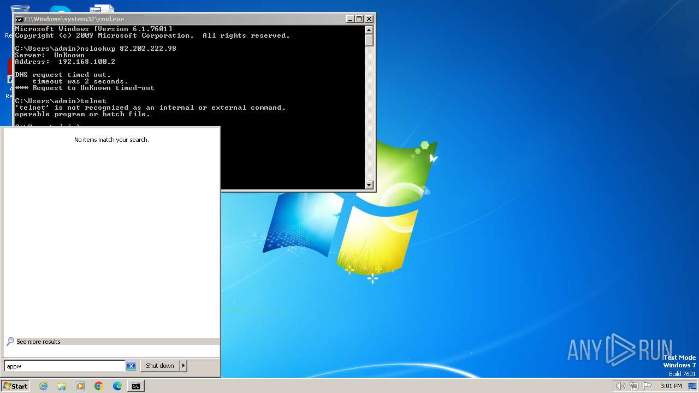Clear the search box with X button
This screenshot has width=699, height=393.
click(x=131, y=366)
